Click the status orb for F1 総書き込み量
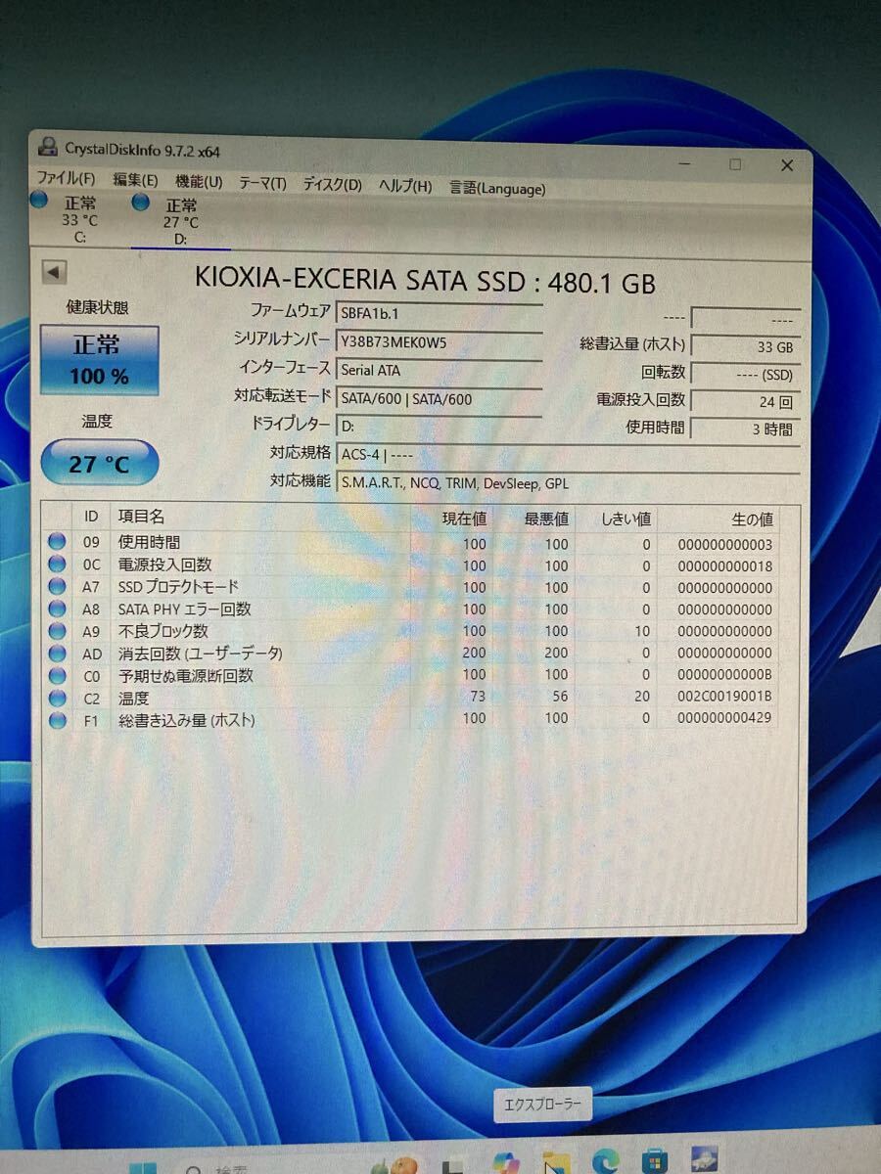881x1174 pixels. [x=57, y=721]
